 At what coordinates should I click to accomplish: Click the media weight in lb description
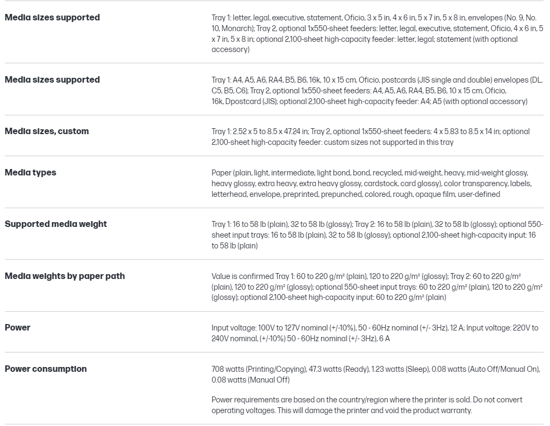[x=376, y=235]
